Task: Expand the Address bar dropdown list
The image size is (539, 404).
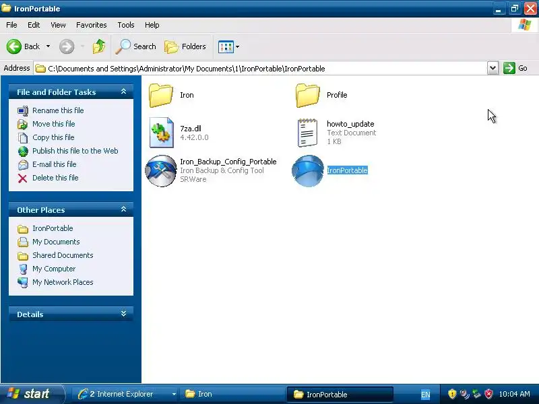Action: (x=493, y=68)
